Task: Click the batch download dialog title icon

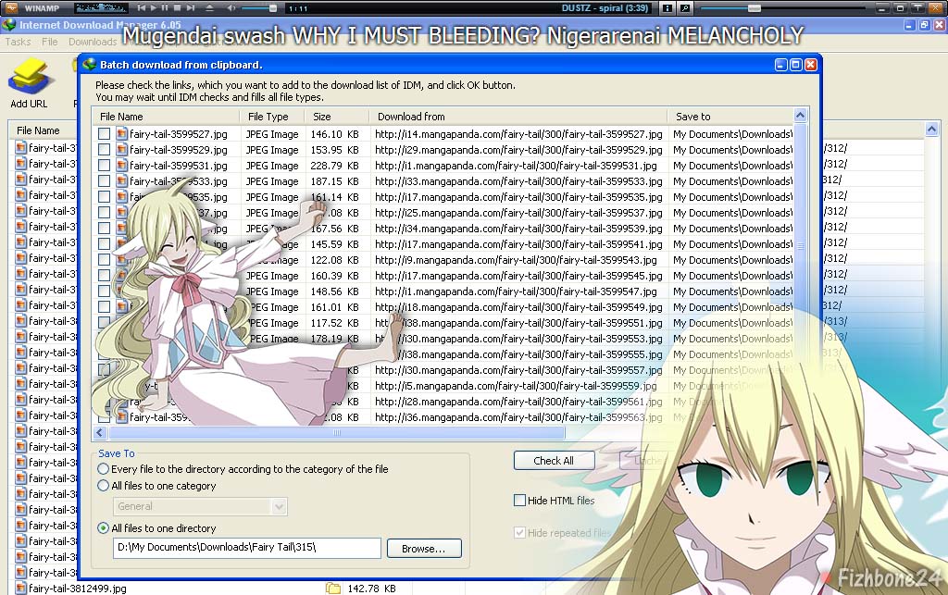Action: pos(90,64)
